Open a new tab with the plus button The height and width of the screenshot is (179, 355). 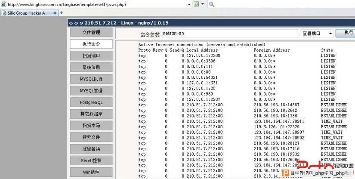(x=61, y=13)
